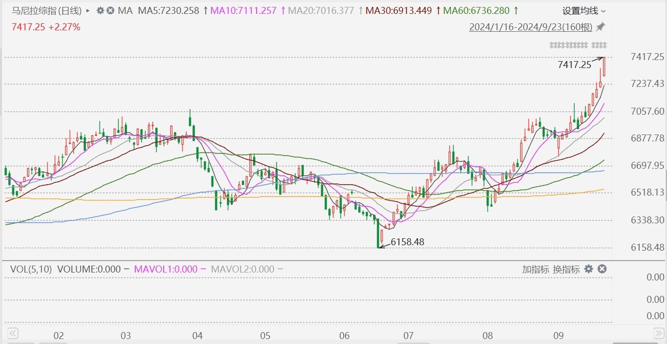Click the 02 month label on time axis

coord(59,336)
